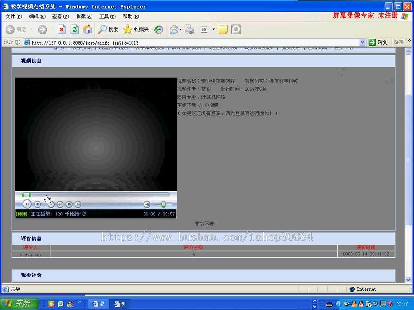The height and width of the screenshot is (310, 414).
Task: Refresh the page with the refresh icon
Action: [x=75, y=29]
